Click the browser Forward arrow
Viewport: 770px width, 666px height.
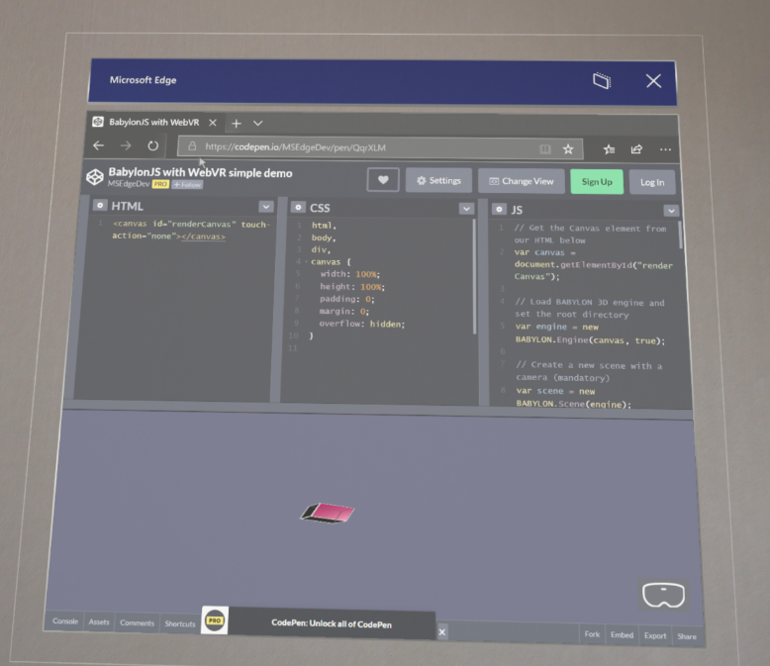[x=126, y=145]
